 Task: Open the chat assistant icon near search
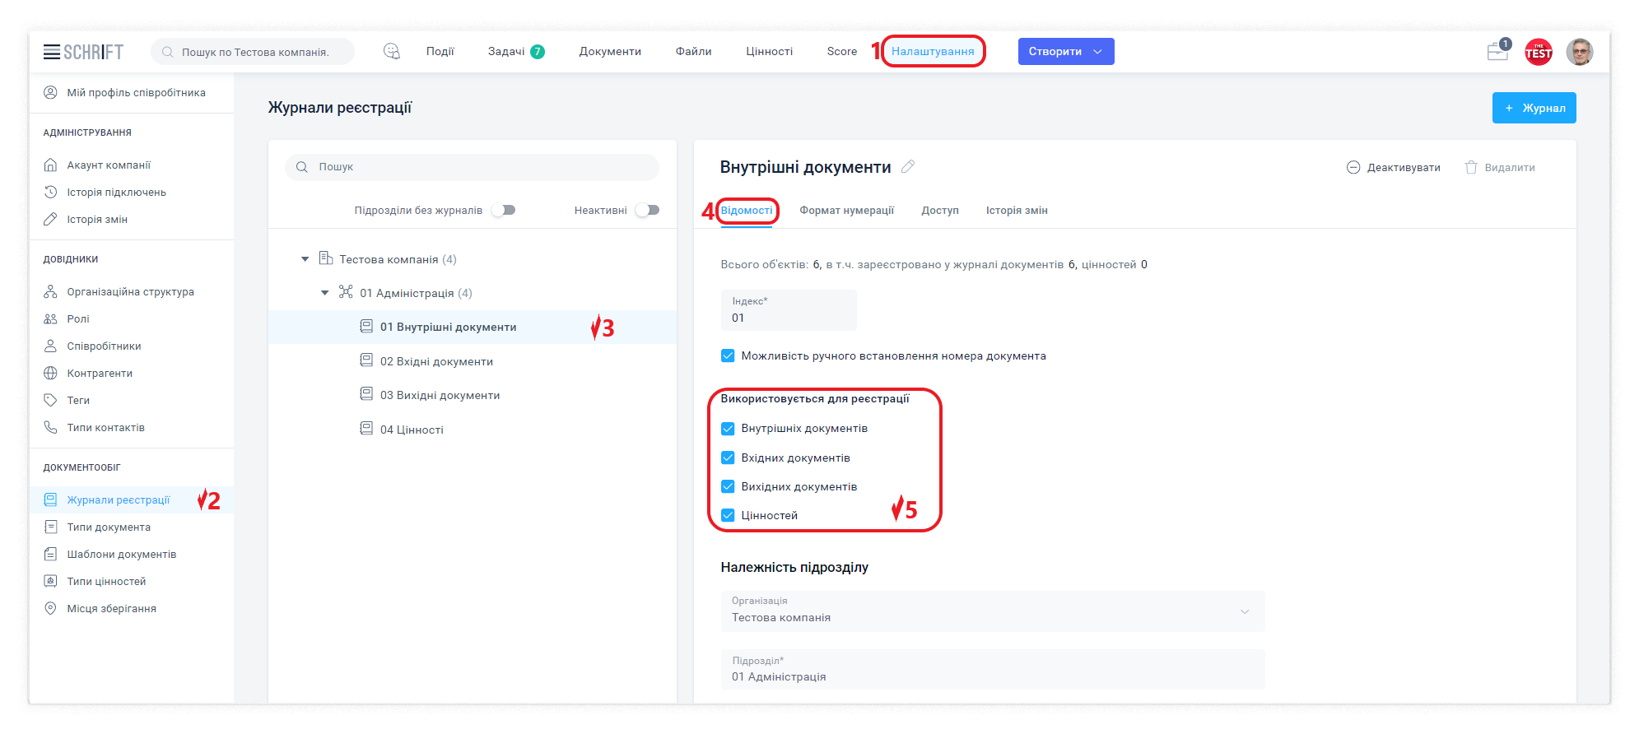[x=392, y=51]
